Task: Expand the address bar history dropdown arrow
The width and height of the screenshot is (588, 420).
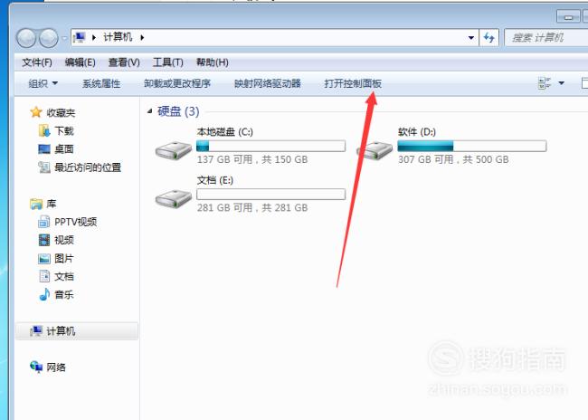Action: tap(471, 37)
